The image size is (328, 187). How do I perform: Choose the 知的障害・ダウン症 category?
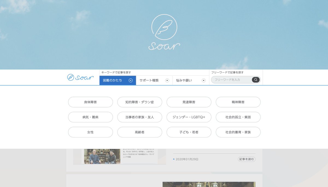[x=140, y=102]
